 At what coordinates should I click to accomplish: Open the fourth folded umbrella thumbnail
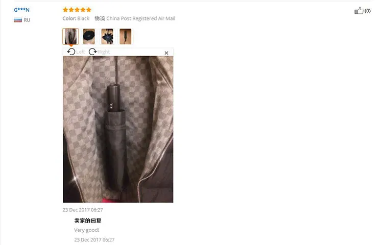point(125,36)
